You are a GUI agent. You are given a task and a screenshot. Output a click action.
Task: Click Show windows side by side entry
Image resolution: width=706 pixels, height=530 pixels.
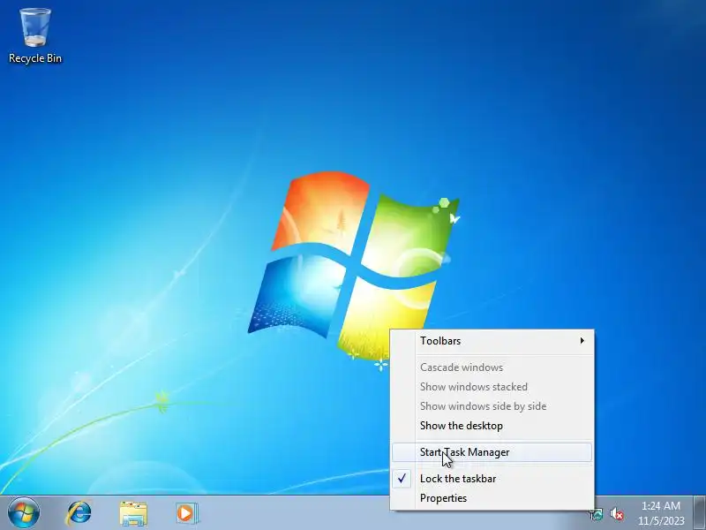492,406
